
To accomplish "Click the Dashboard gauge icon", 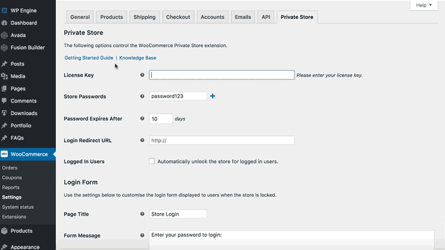I will point(4,23).
